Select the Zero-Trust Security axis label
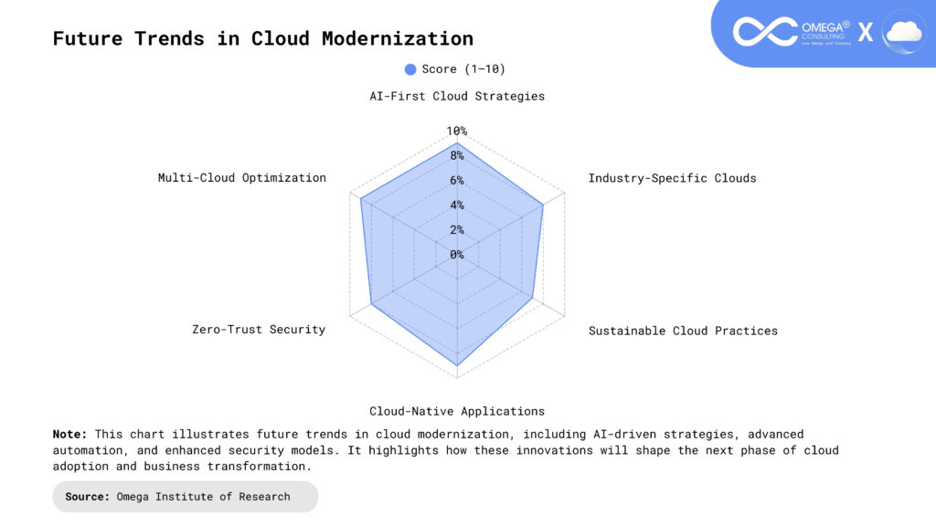The width and height of the screenshot is (936, 526). (x=259, y=329)
